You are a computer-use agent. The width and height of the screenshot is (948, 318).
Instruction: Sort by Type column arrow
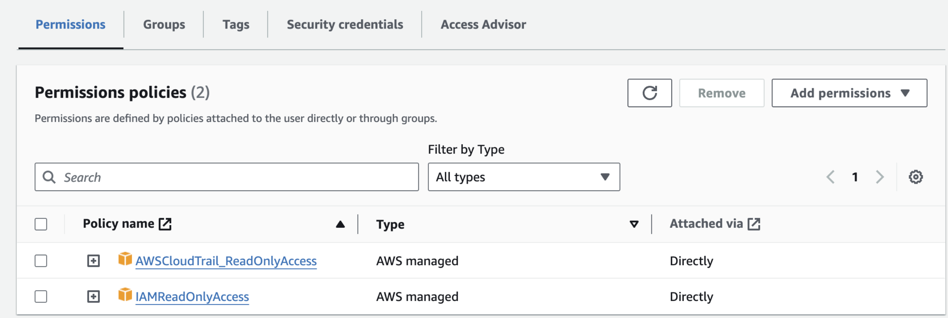[x=634, y=224]
